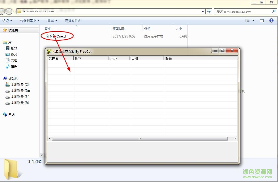
Task: Sort Explorer files by 大小 column
Action: pyautogui.click(x=178, y=28)
